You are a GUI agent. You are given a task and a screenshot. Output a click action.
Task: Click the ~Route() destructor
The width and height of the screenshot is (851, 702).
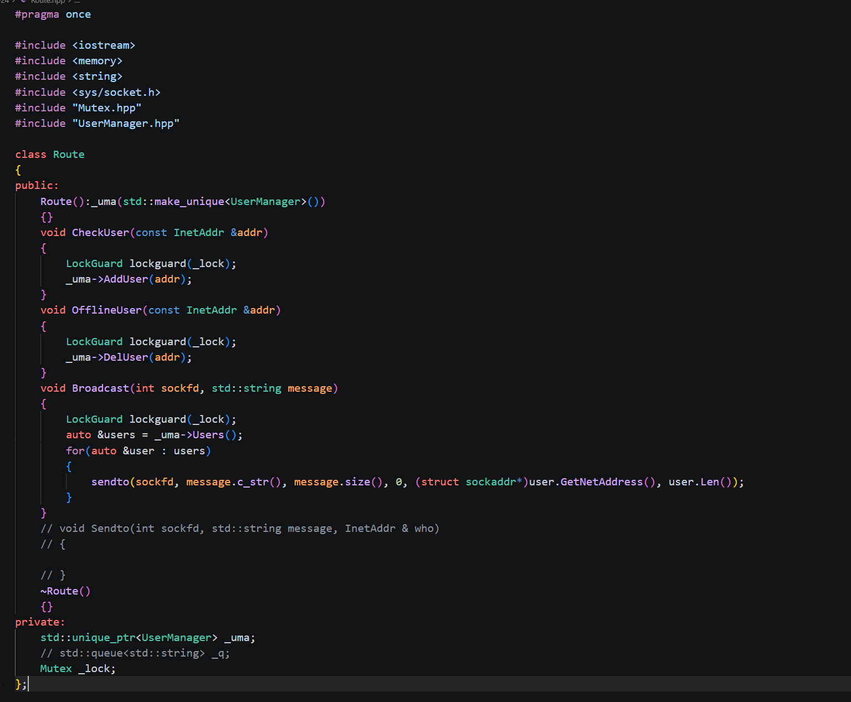(65, 591)
